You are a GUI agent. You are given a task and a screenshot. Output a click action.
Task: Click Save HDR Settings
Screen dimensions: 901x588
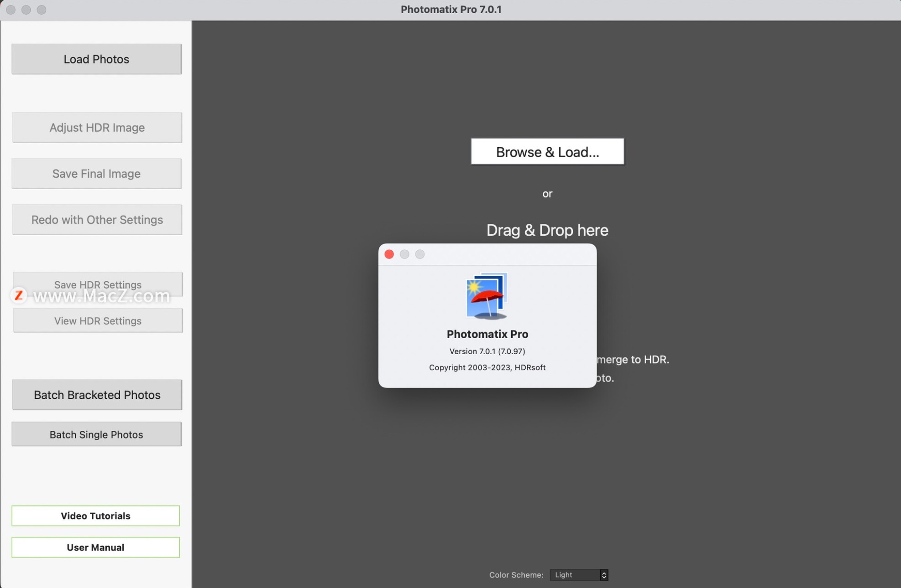pos(97,284)
